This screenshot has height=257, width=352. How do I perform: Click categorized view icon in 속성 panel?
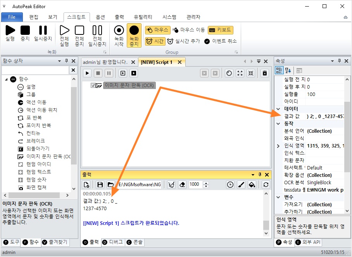coord(279,70)
